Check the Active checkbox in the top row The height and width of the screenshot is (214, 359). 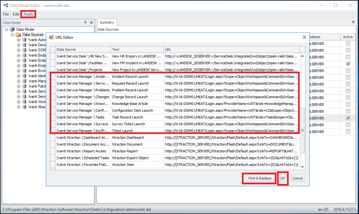[x=348, y=43]
